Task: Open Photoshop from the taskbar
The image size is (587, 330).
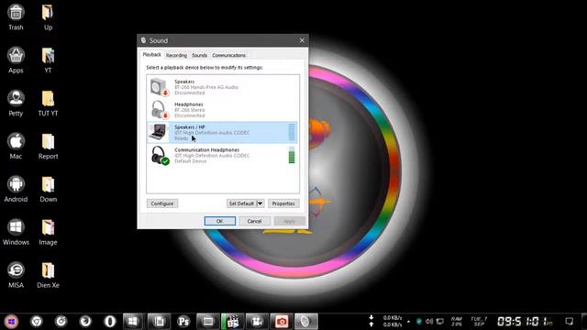Action: 183,322
